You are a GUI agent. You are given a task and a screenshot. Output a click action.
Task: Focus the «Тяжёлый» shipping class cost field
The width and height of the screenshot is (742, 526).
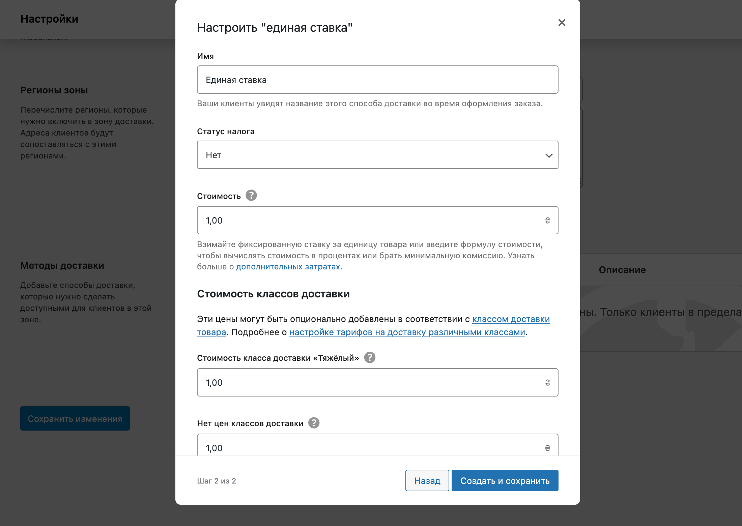click(377, 382)
